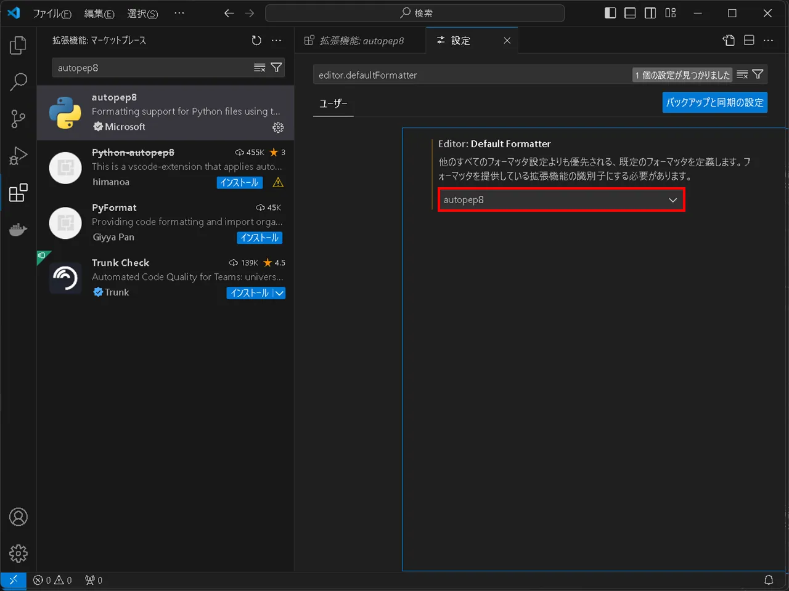Toggle the secondary side bar
This screenshot has height=591, width=789.
click(650, 13)
